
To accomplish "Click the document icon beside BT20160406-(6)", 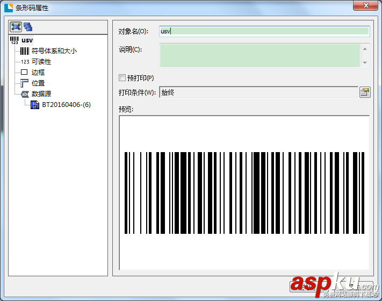I will click(x=35, y=105).
